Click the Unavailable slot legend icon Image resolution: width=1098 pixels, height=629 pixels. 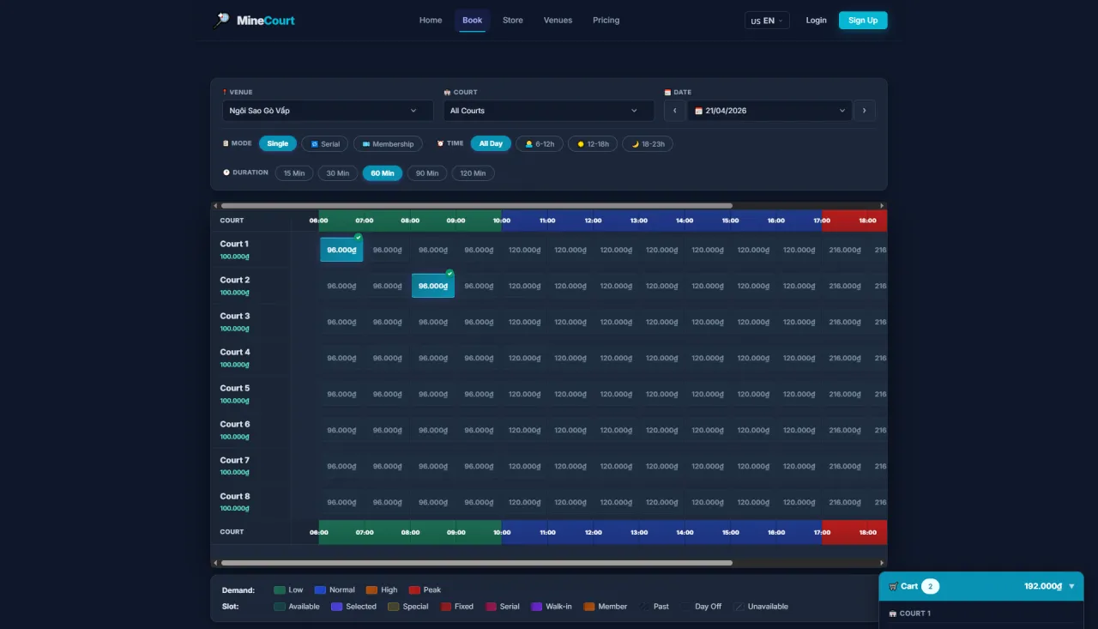739,607
